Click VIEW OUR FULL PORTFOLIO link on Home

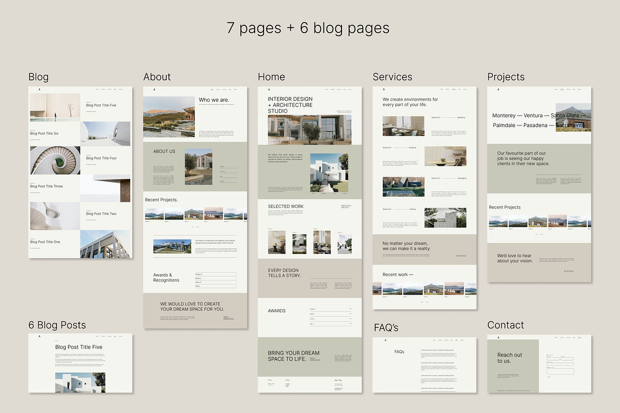345,206
